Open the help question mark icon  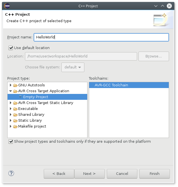(x=11, y=173)
